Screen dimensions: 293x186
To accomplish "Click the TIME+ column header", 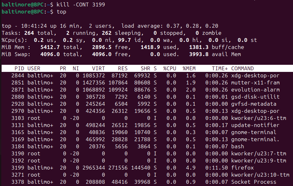I will click(220, 69).
